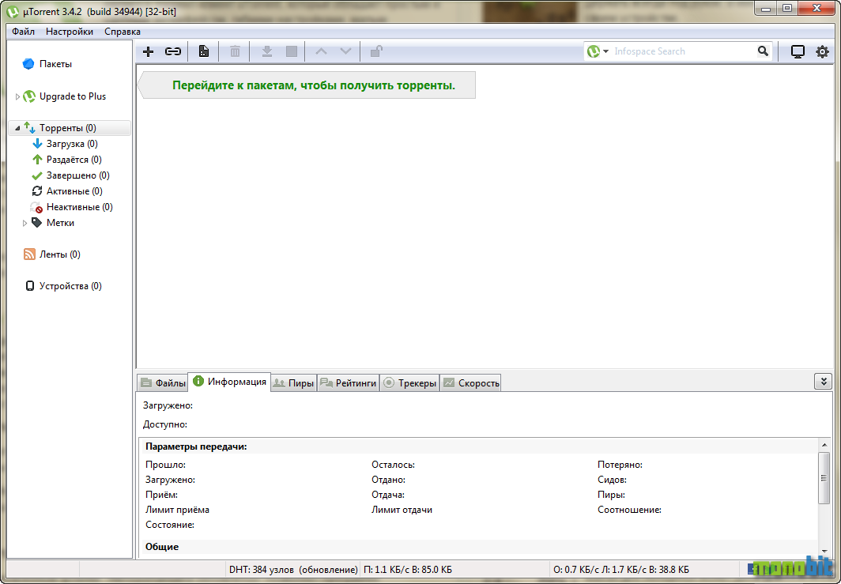841x584 pixels.
Task: Switch to the Информация tab
Action: (229, 382)
